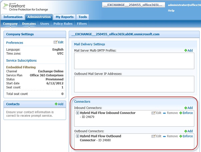201x152 pixels.
Task: Switch to the Information tab
Action: [13, 17]
